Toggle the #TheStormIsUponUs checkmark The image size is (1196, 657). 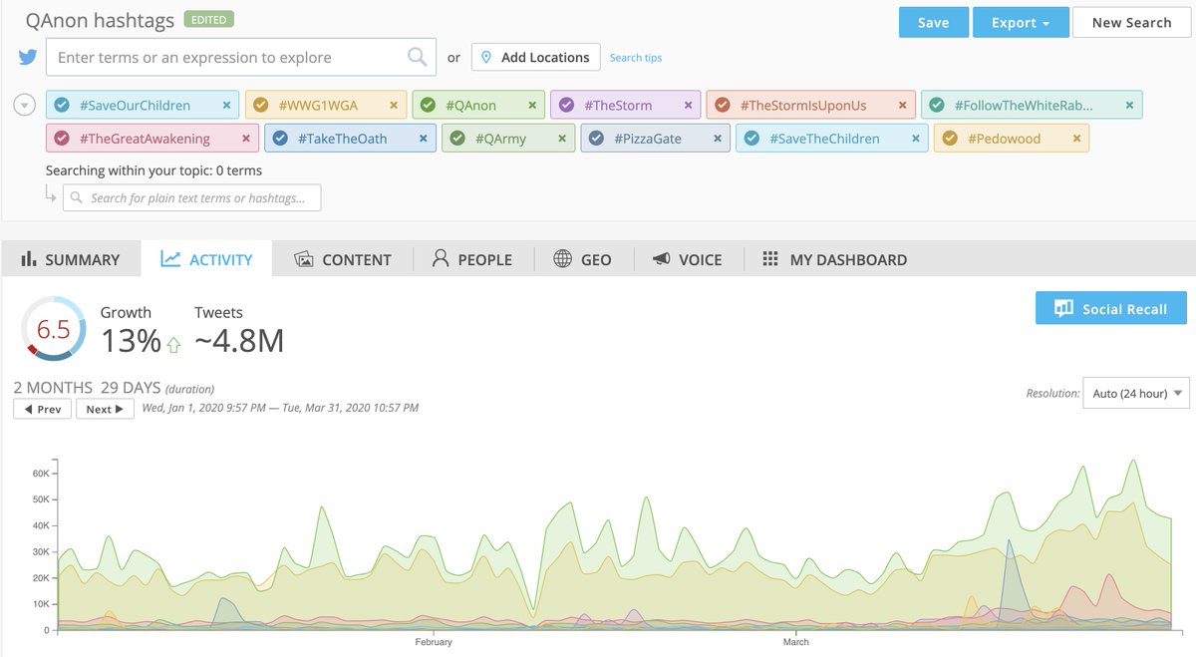pyautogui.click(x=724, y=105)
